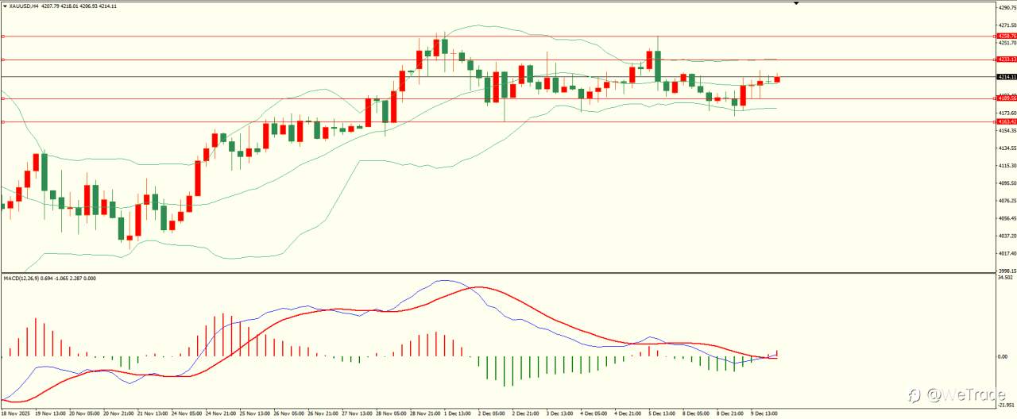Click the 4076.25 price scale value
Image resolution: width=1017 pixels, height=419 pixels.
(x=1007, y=201)
